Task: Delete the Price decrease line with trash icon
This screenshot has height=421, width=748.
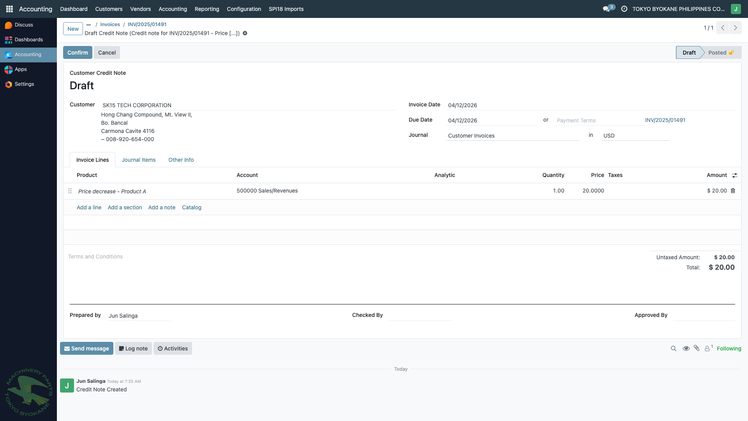Action: tap(733, 191)
